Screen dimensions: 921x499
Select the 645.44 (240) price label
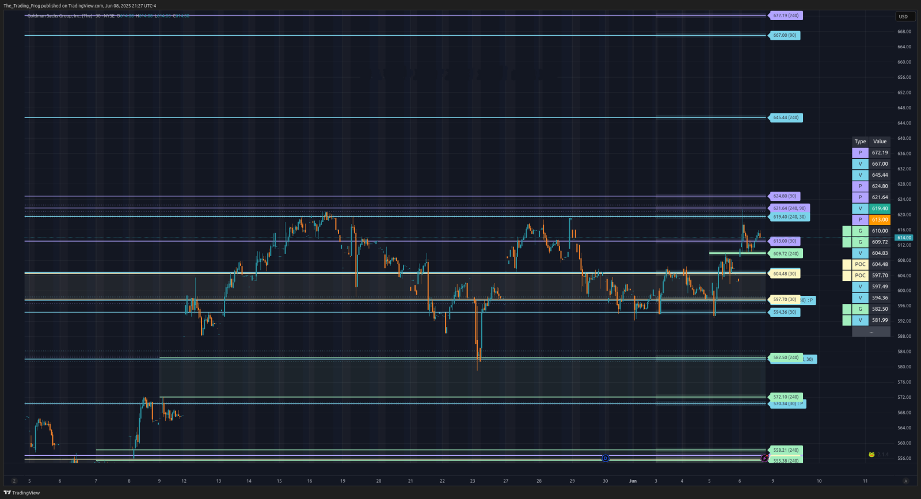click(786, 117)
